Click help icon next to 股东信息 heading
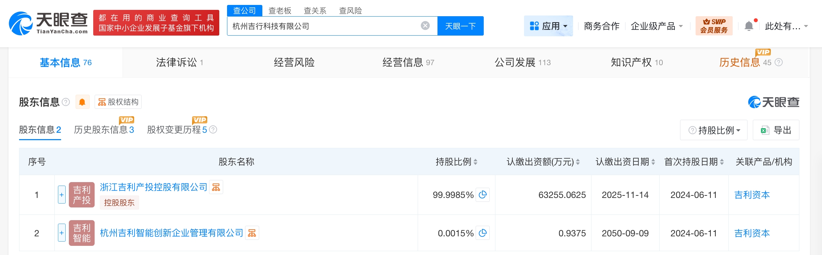The height and width of the screenshot is (255, 822). click(x=66, y=102)
